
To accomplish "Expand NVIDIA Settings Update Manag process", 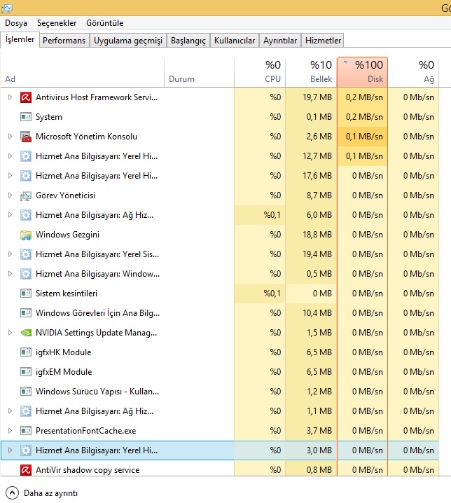I will tap(10, 333).
